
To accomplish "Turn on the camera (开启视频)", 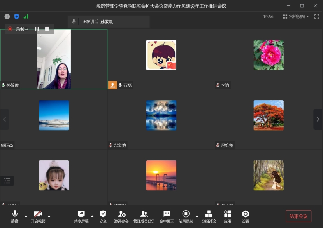I will click(x=38, y=216).
